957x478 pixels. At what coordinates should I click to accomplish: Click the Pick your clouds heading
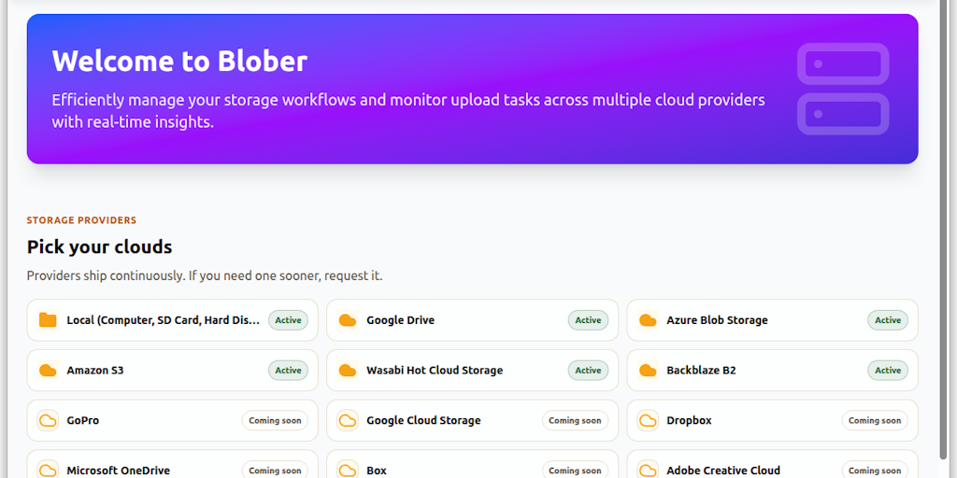click(x=99, y=247)
